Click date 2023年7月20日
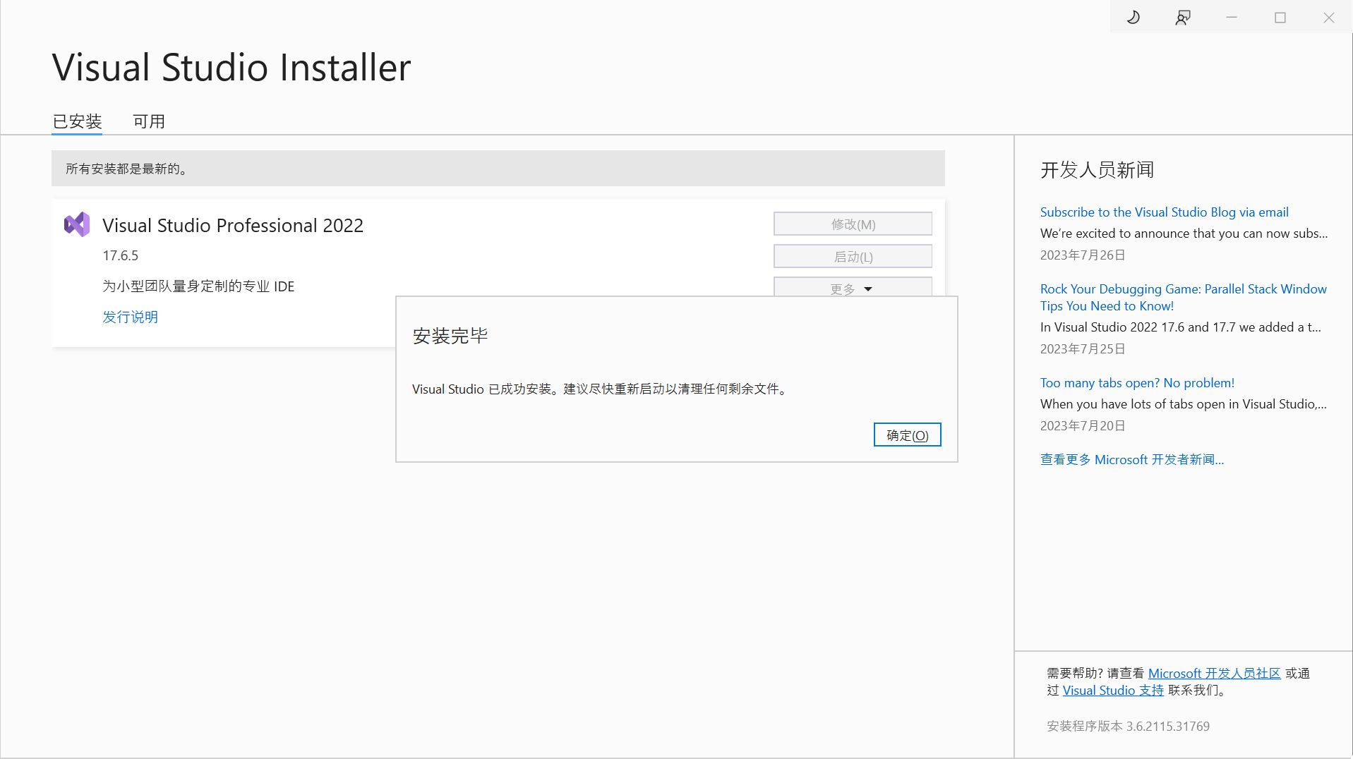The width and height of the screenshot is (1353, 759). coord(1083,426)
